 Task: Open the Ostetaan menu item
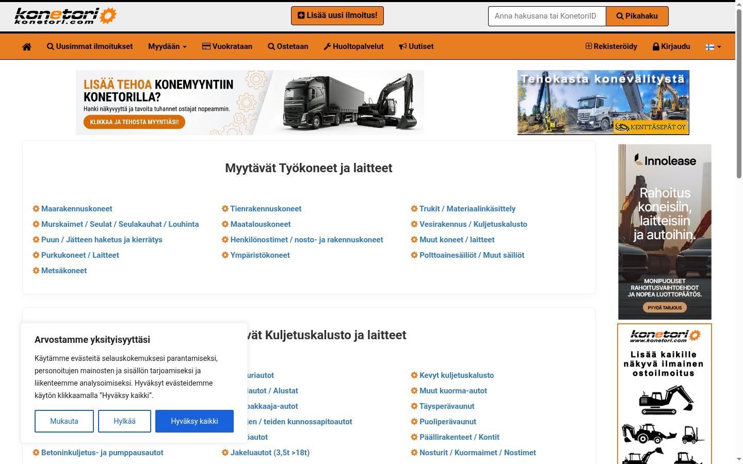click(288, 46)
